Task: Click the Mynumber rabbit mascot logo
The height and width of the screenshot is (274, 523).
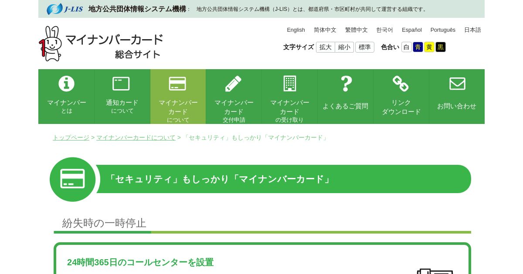Action: coord(50,43)
